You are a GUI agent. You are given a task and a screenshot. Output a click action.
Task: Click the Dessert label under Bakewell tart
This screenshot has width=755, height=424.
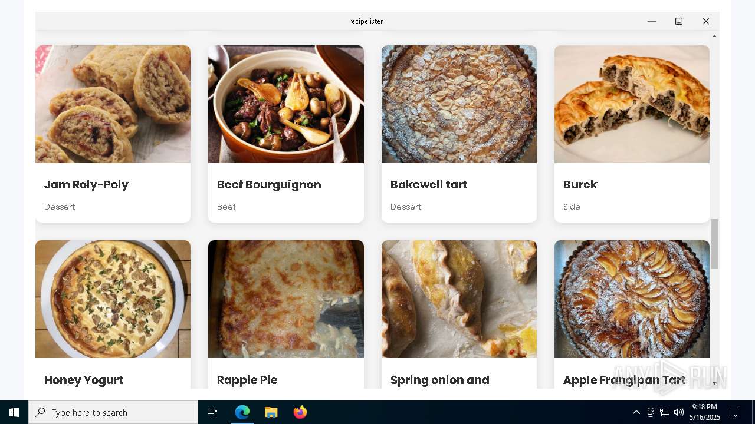[x=406, y=207]
